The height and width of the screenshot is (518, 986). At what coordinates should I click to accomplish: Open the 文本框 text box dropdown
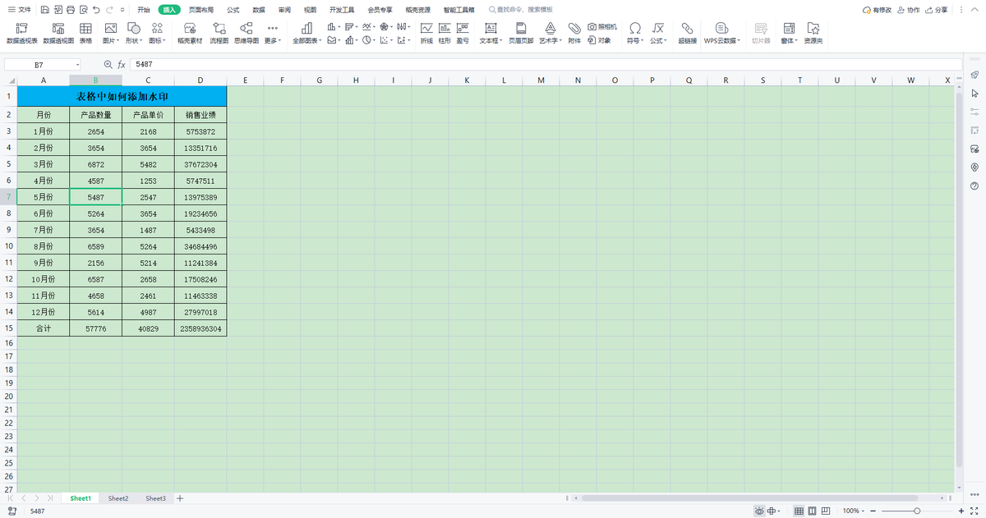coord(491,40)
